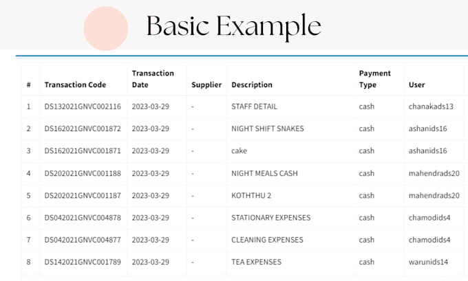Image resolution: width=468 pixels, height=281 pixels.
Task: Click the Description column header
Action: click(x=252, y=85)
